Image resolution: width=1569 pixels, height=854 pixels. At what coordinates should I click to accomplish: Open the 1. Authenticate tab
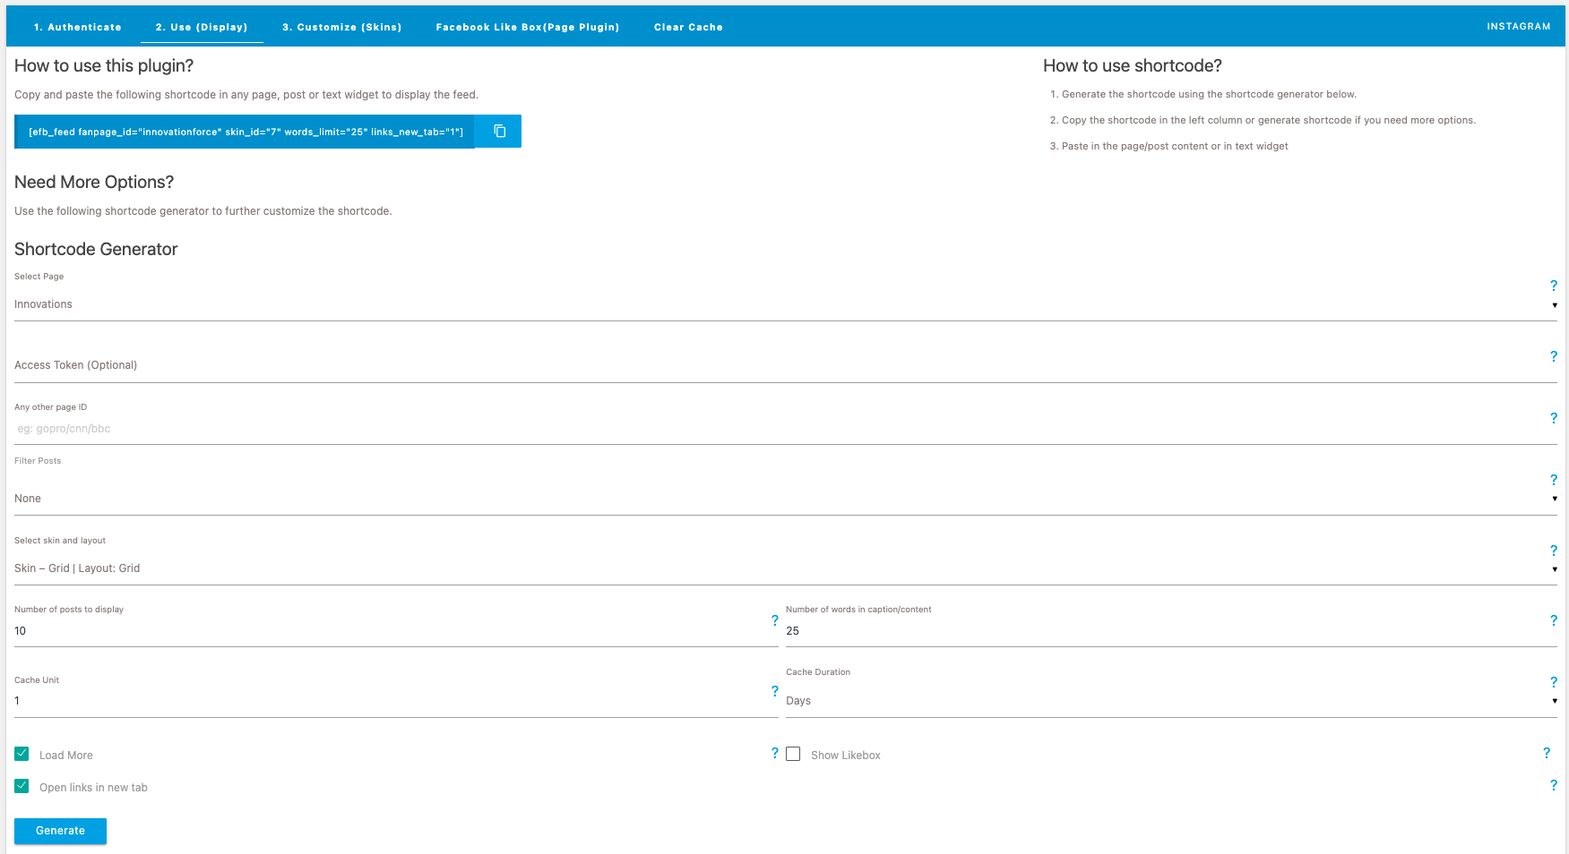(x=77, y=27)
